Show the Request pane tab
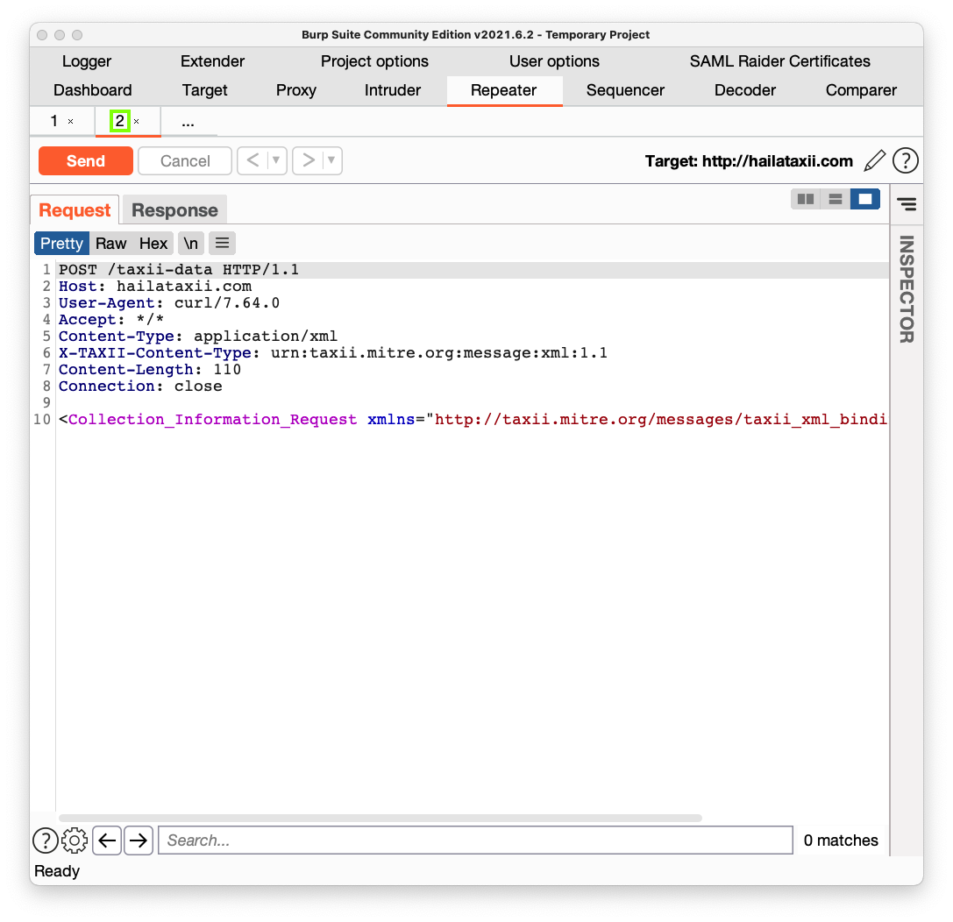Viewport: 953px width, 922px height. pos(75,210)
